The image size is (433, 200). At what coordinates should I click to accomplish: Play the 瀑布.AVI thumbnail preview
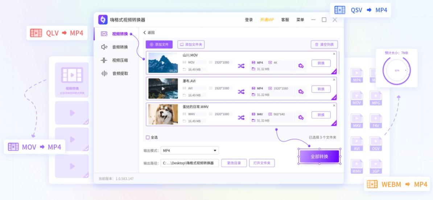[163, 88]
